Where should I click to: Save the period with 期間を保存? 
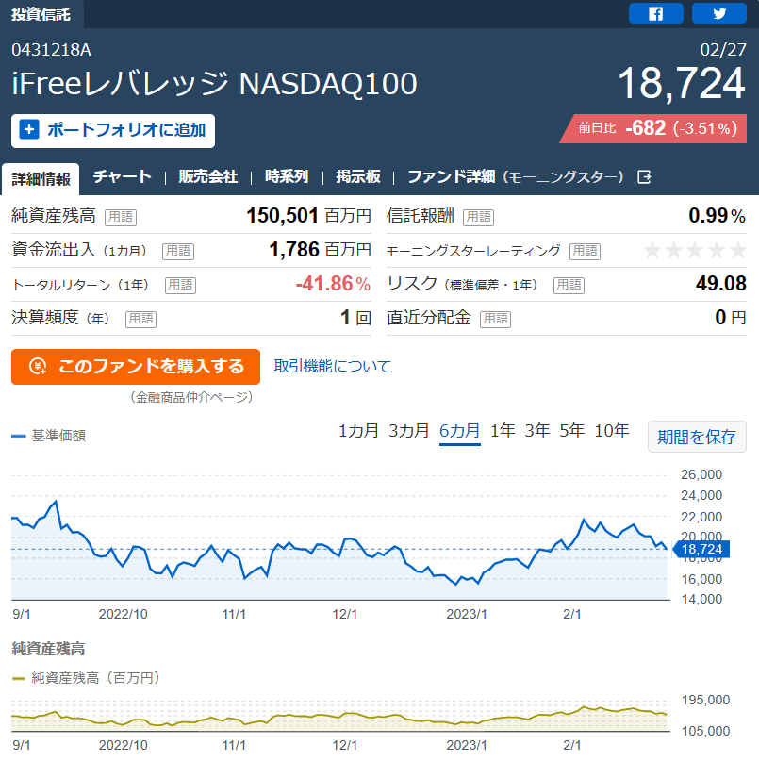[x=697, y=437]
